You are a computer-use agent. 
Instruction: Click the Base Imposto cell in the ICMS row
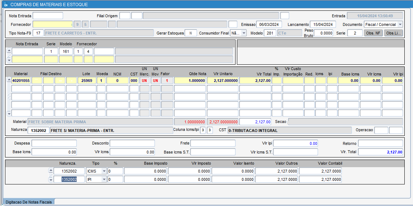point(146,171)
